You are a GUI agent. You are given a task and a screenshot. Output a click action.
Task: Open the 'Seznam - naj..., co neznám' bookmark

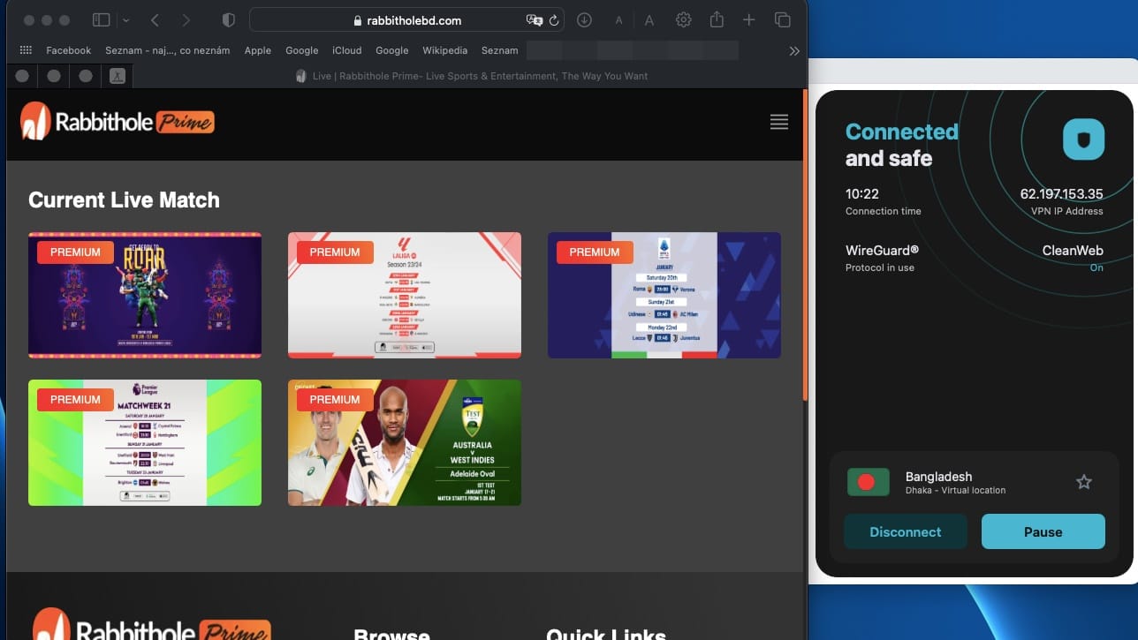click(167, 50)
